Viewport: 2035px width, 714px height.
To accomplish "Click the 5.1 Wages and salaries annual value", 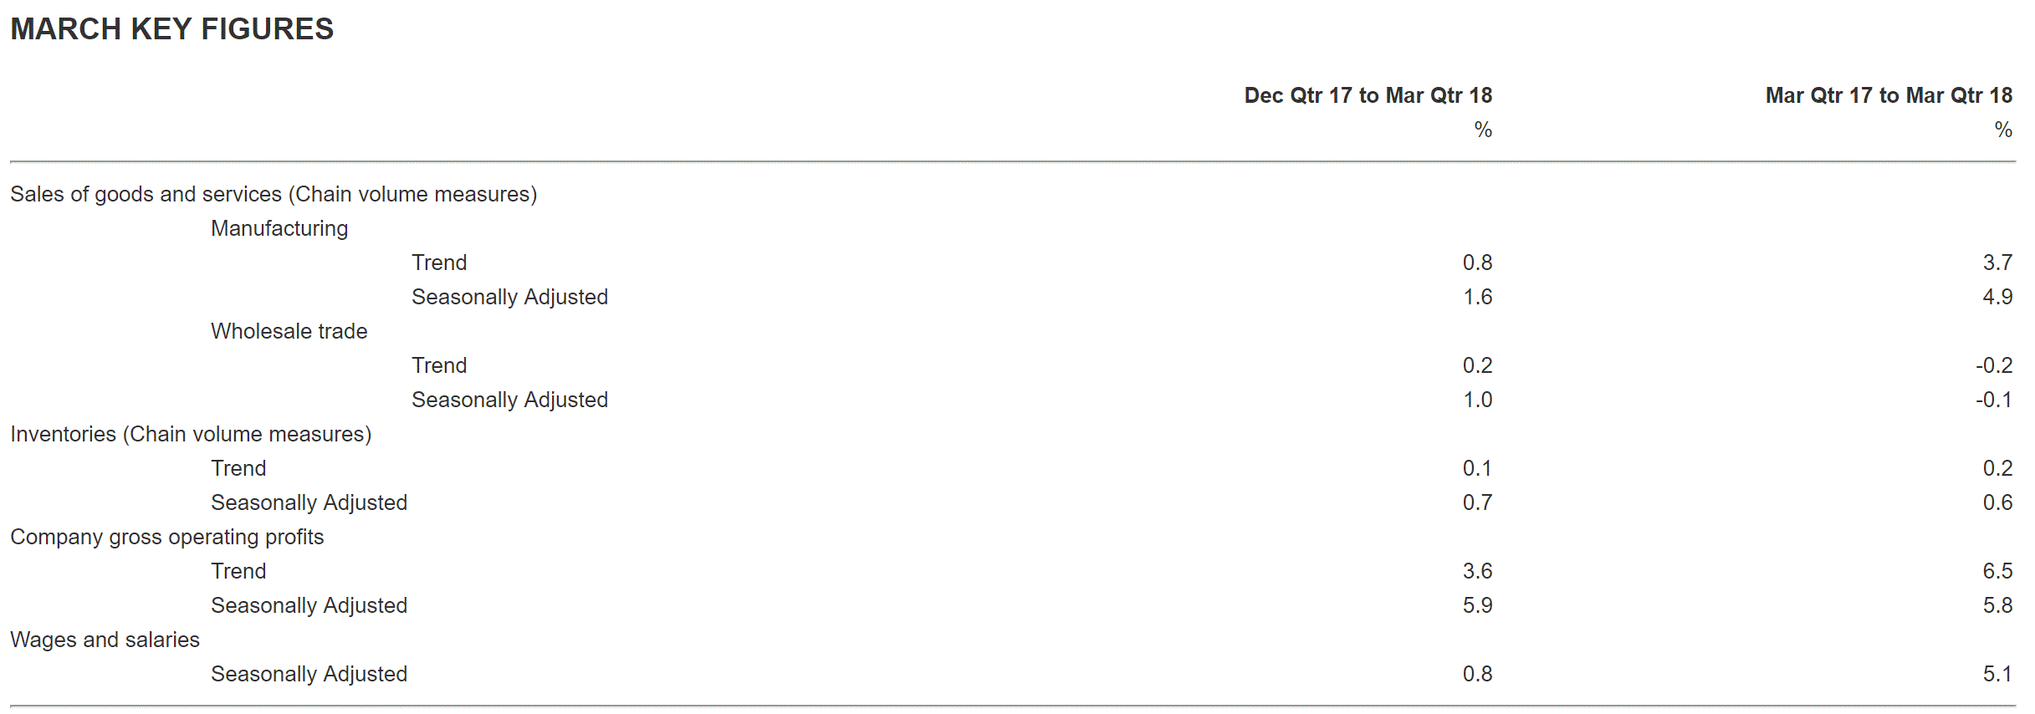I will (x=1997, y=674).
